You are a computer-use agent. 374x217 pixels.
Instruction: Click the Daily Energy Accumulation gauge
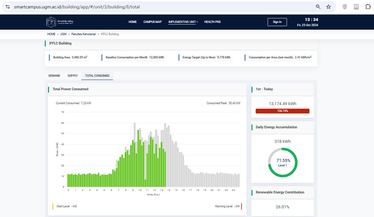pyautogui.click(x=282, y=162)
